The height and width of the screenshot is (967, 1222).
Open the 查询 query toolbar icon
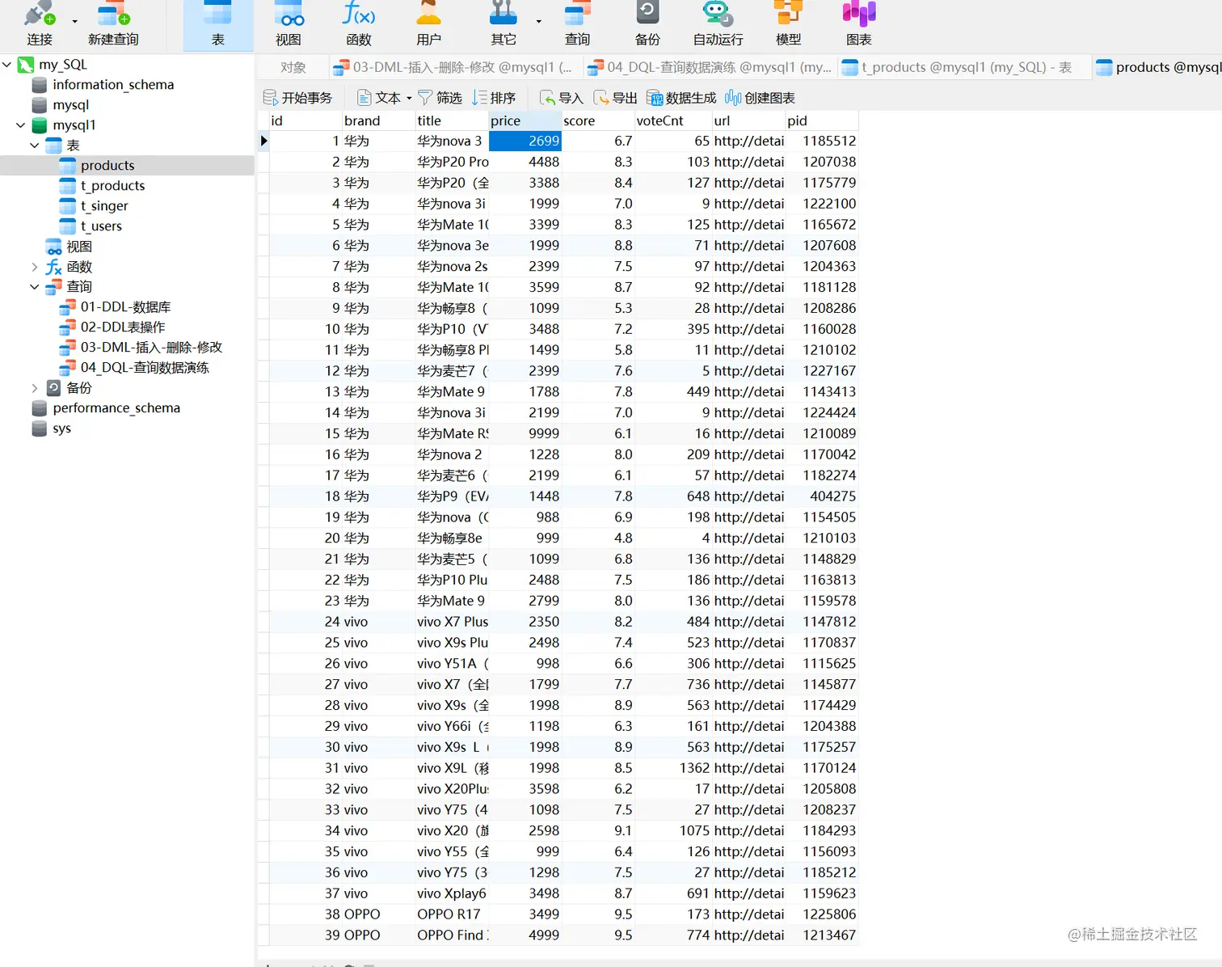577,24
